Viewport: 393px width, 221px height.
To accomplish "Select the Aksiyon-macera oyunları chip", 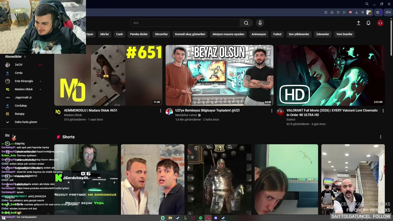I will pos(228,34).
